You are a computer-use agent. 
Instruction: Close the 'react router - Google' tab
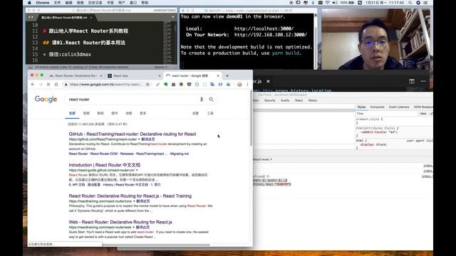[x=218, y=76]
